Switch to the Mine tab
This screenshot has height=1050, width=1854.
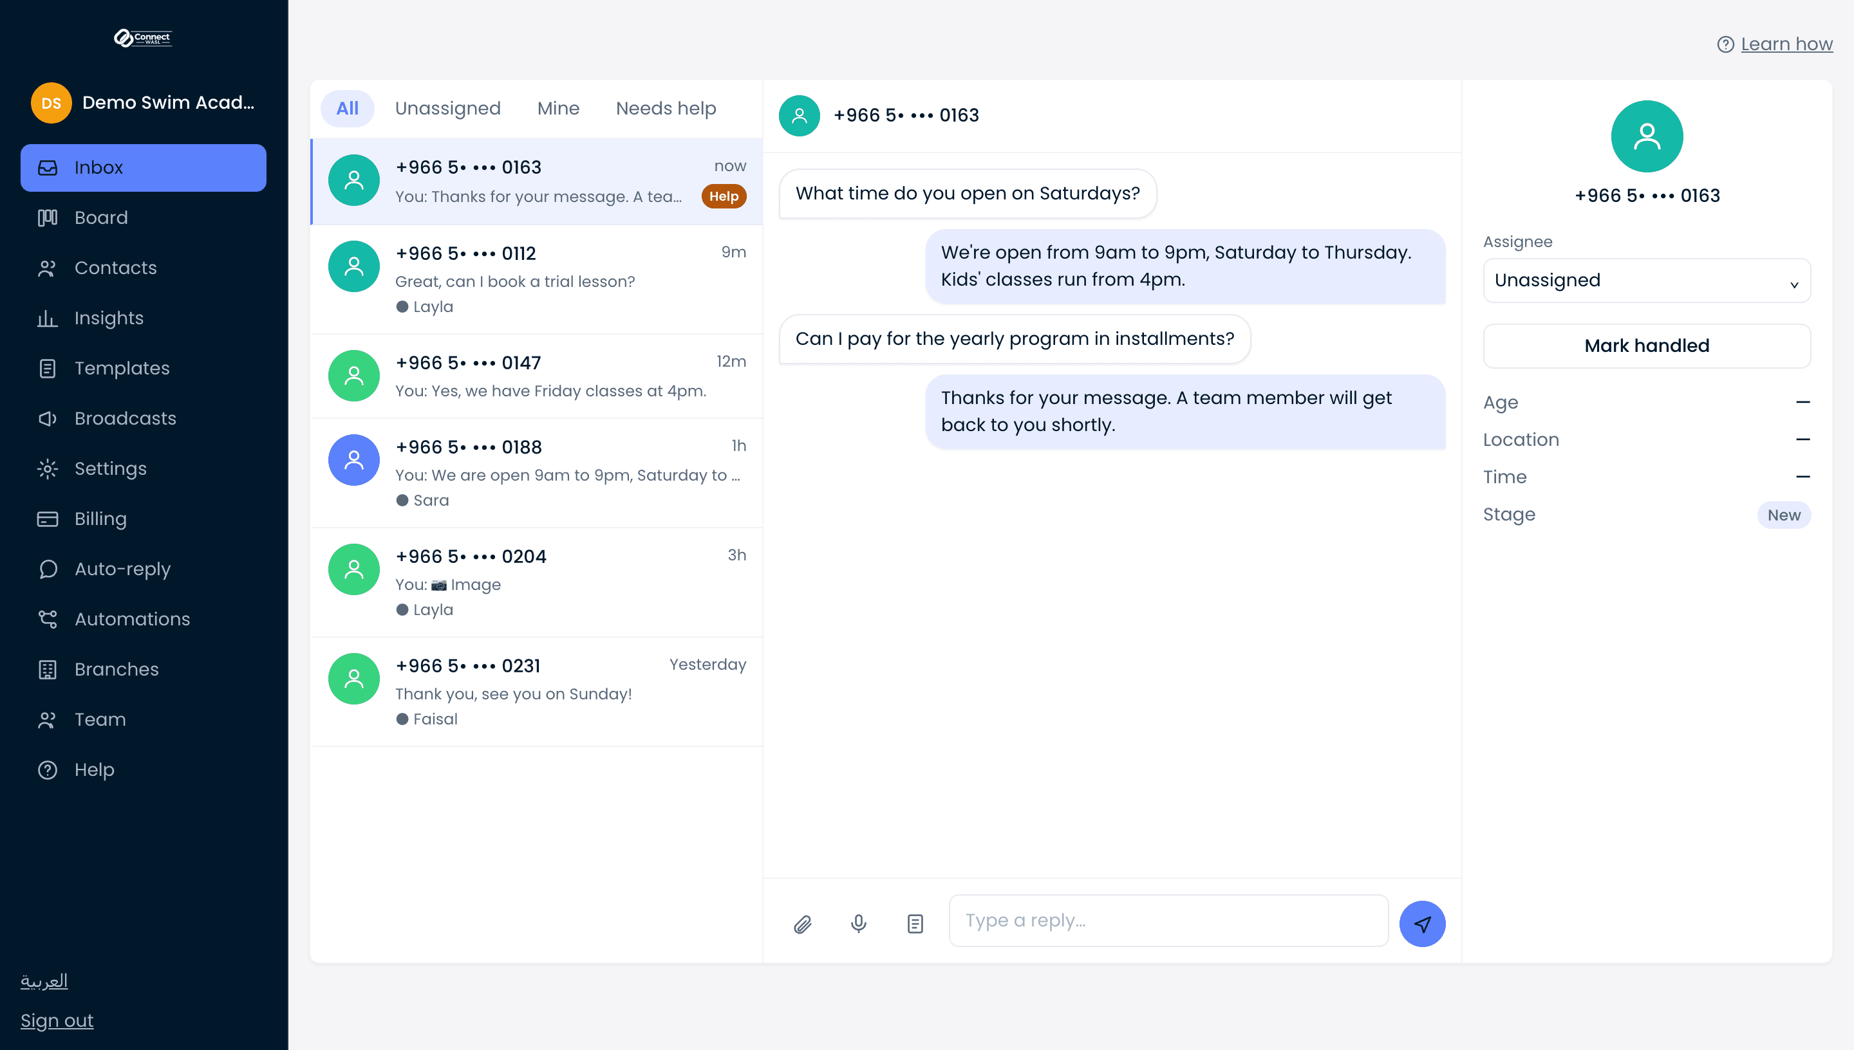(558, 109)
